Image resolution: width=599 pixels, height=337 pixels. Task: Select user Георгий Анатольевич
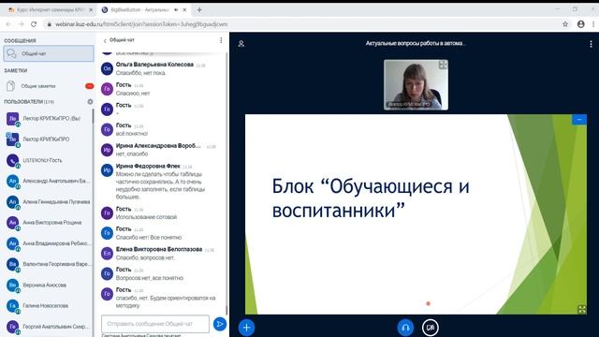point(47,327)
